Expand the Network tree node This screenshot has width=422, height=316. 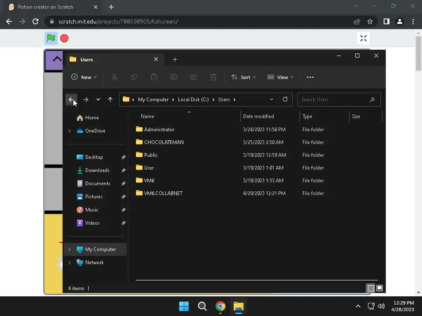point(69,263)
